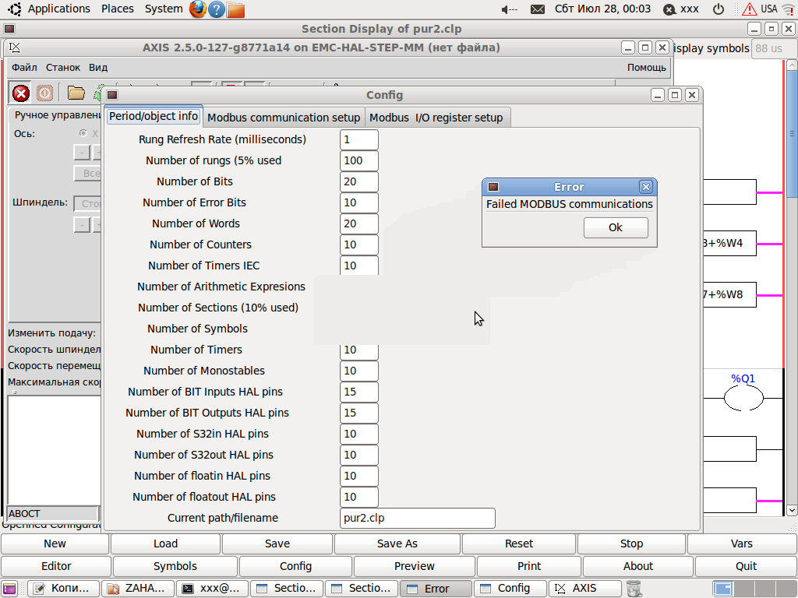Viewport: 798px width, 598px height.
Task: Click the Save button
Action: [x=277, y=543]
